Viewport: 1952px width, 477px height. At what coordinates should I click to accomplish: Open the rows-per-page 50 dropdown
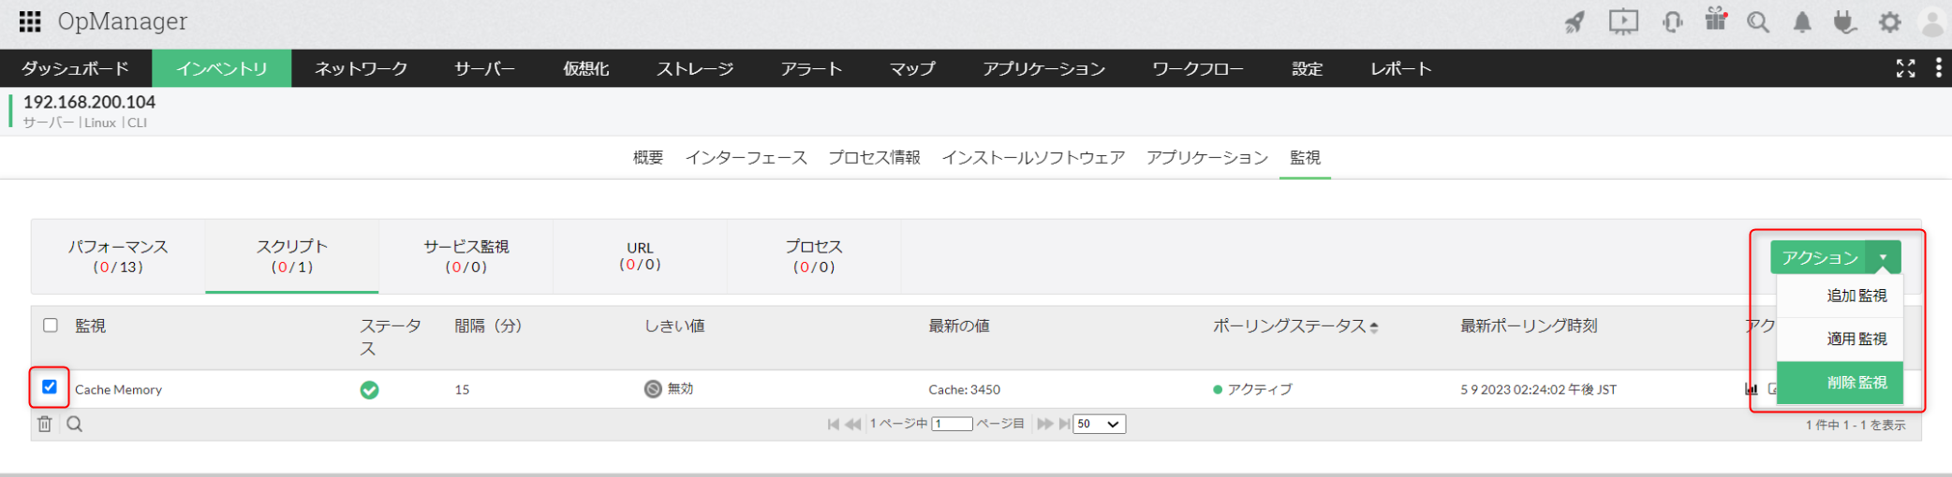click(x=1099, y=425)
